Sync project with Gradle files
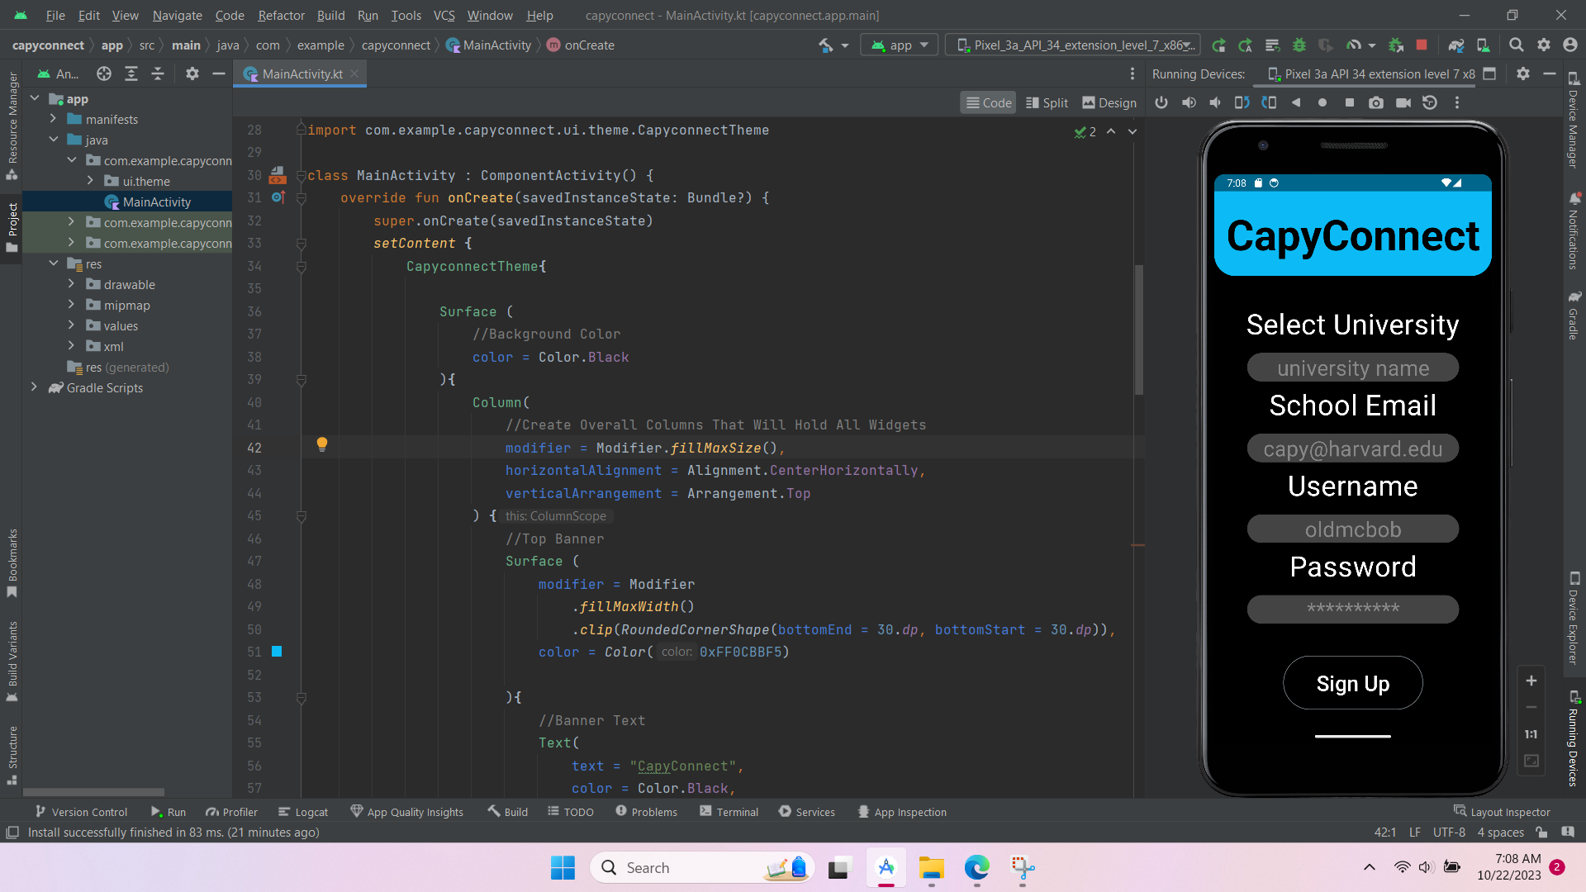 coord(1456,45)
